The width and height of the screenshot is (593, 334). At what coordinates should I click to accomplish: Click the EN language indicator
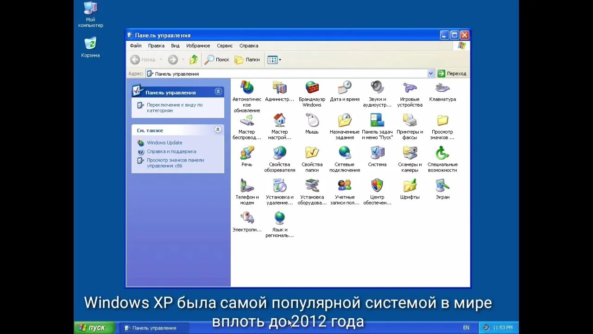tap(466, 328)
